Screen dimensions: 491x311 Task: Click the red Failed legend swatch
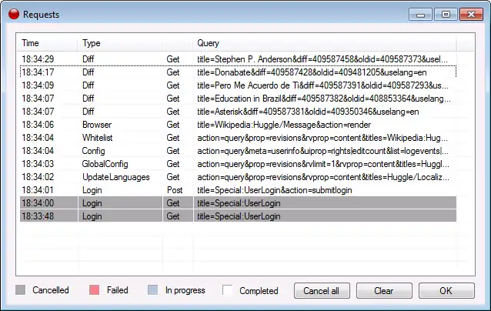(95, 290)
